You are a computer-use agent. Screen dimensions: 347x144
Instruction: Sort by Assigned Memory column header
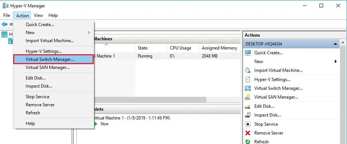click(219, 48)
